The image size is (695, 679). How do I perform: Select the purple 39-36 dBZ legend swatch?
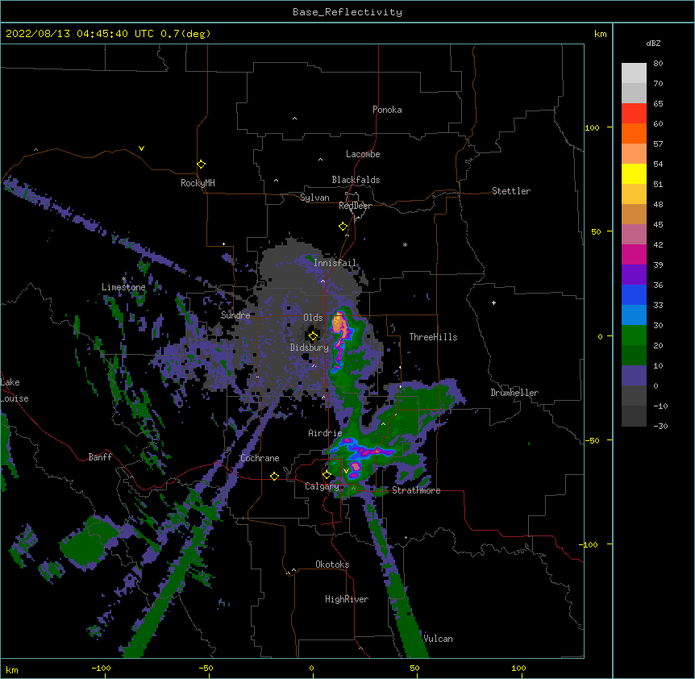[x=634, y=274]
